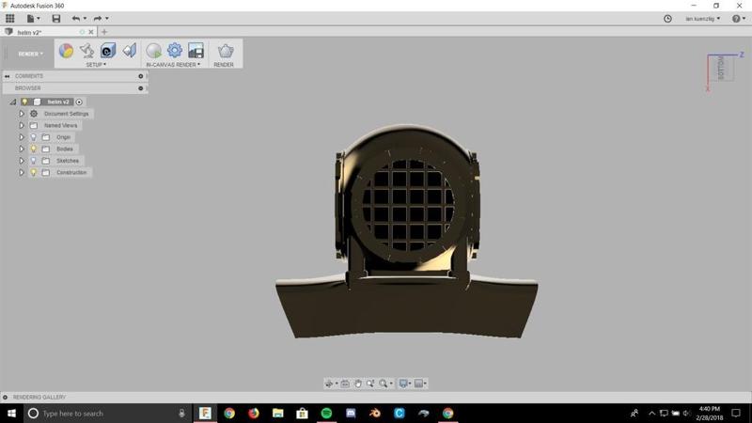
Task: Open Spotify from the taskbar
Action: coord(326,413)
